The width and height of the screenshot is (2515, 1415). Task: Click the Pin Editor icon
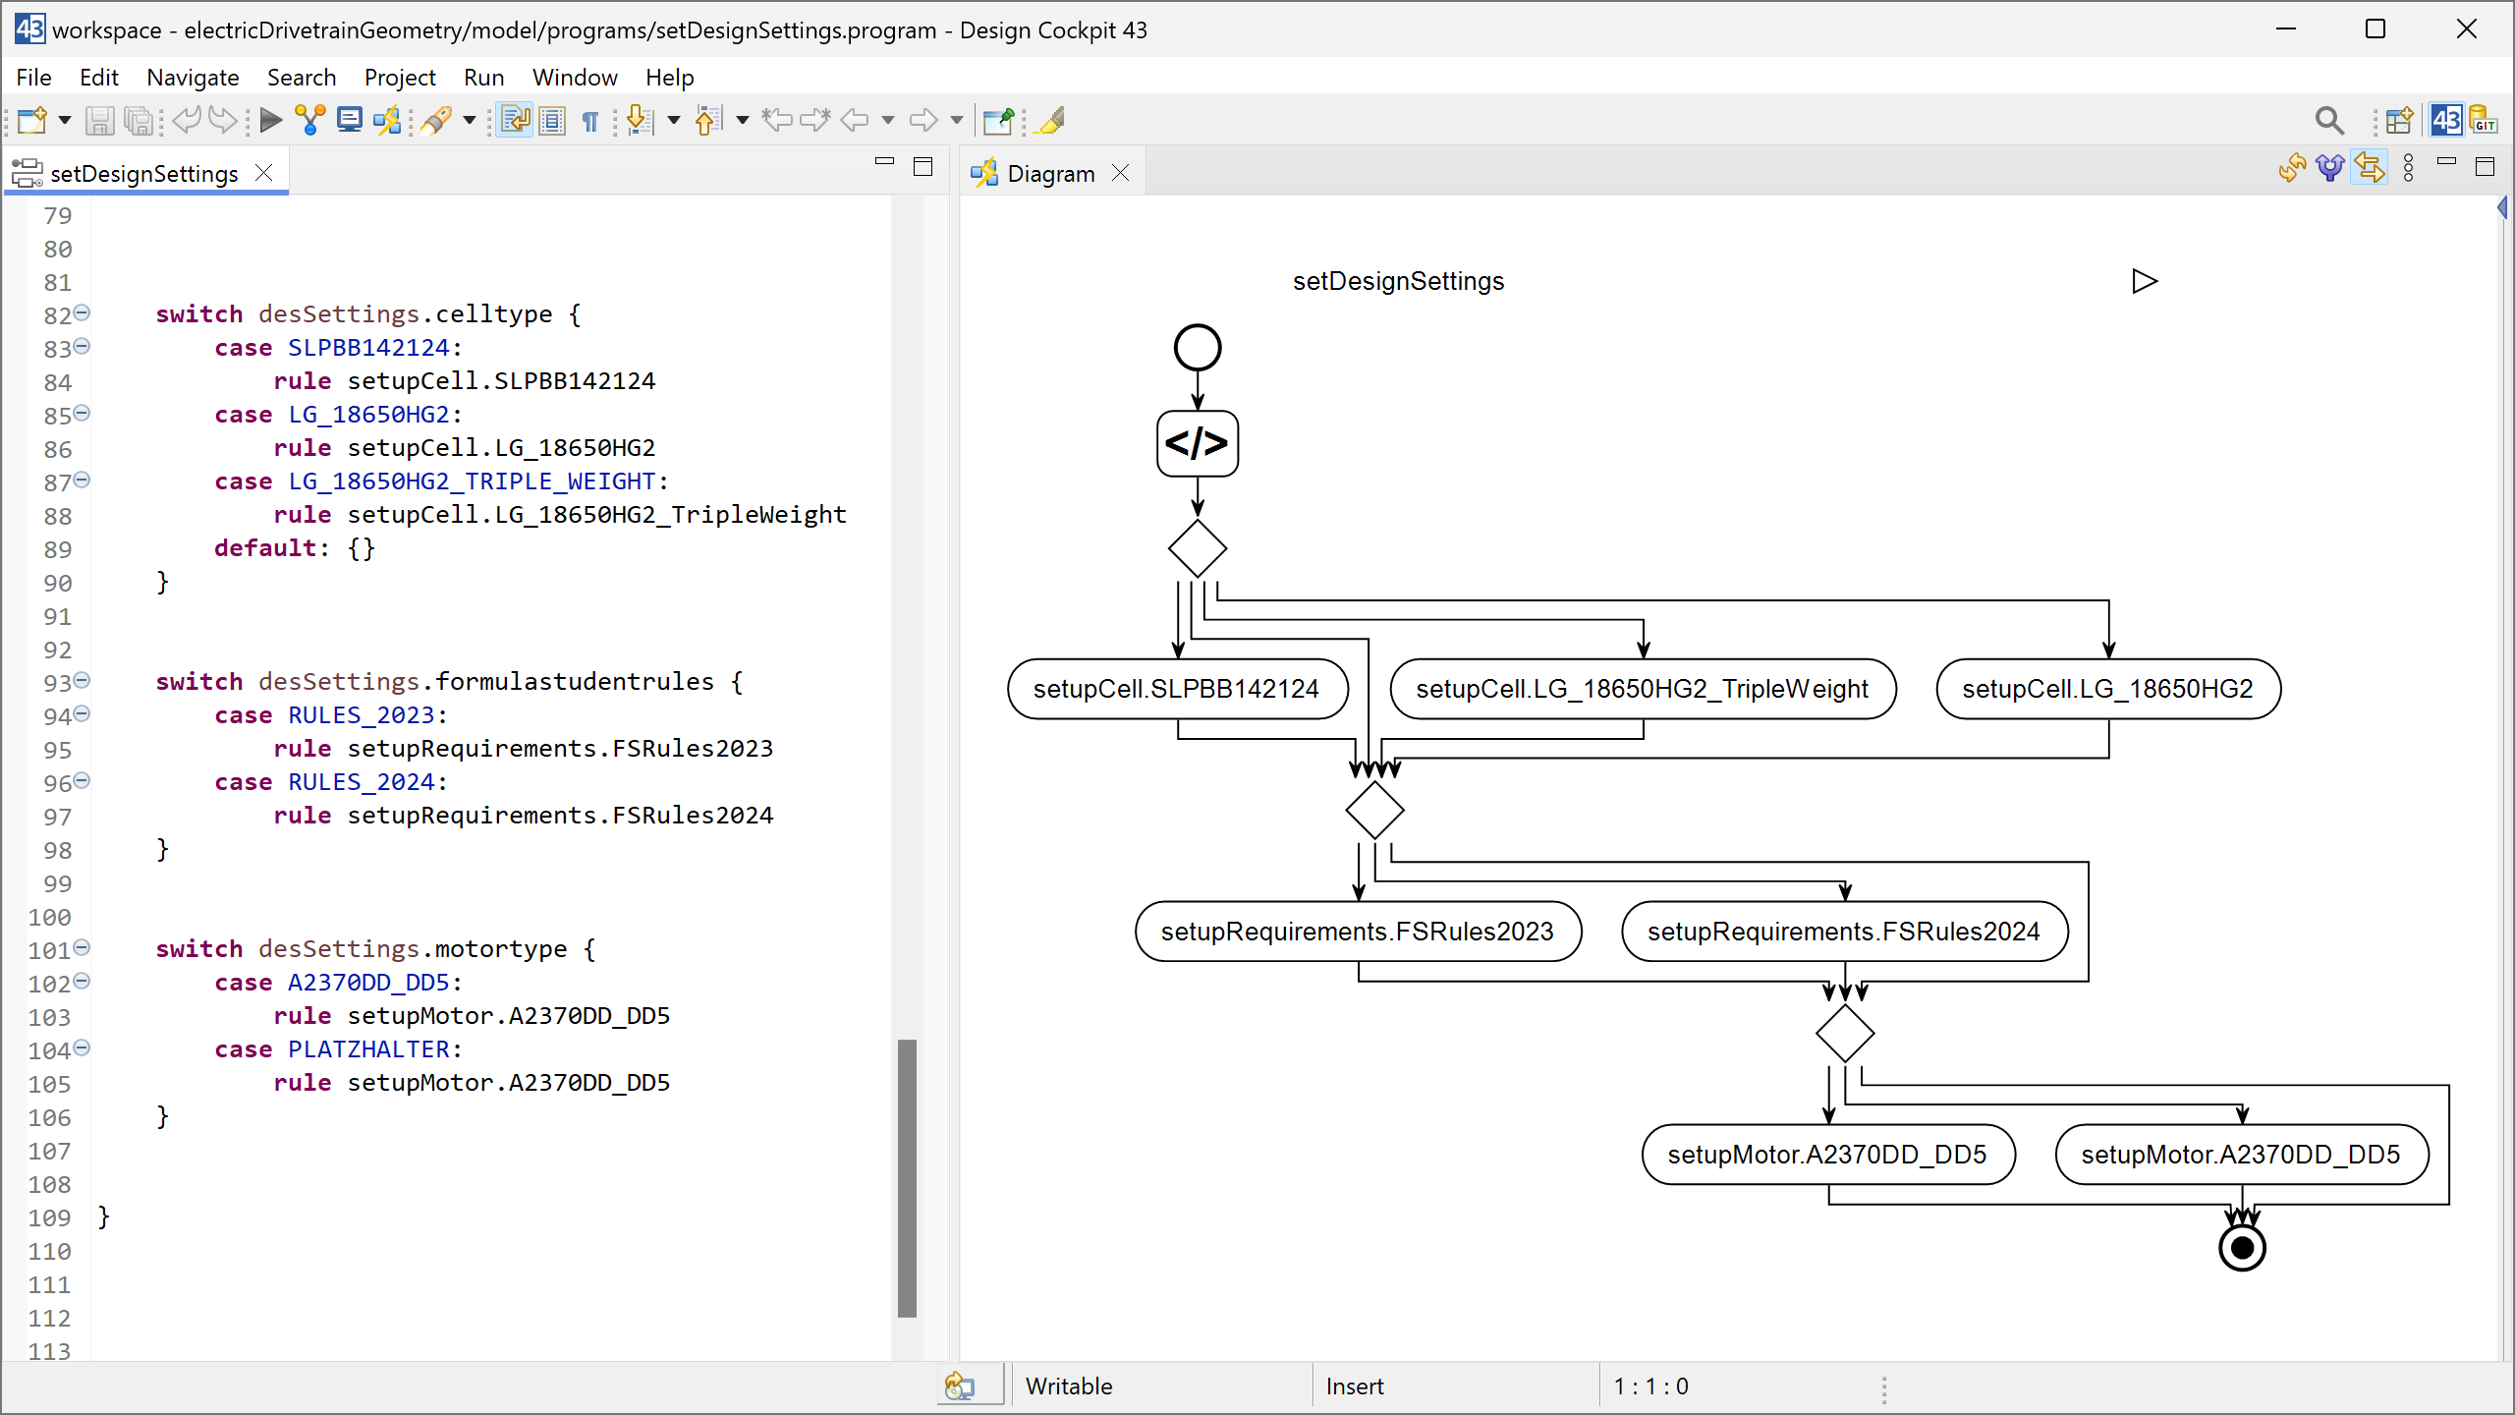[x=999, y=120]
